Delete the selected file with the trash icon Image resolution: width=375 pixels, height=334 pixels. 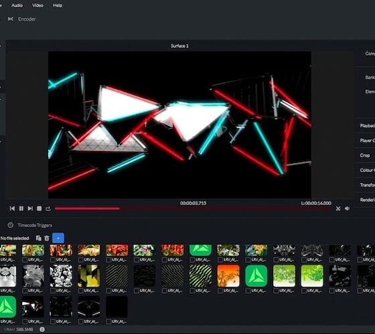pyautogui.click(x=47, y=238)
